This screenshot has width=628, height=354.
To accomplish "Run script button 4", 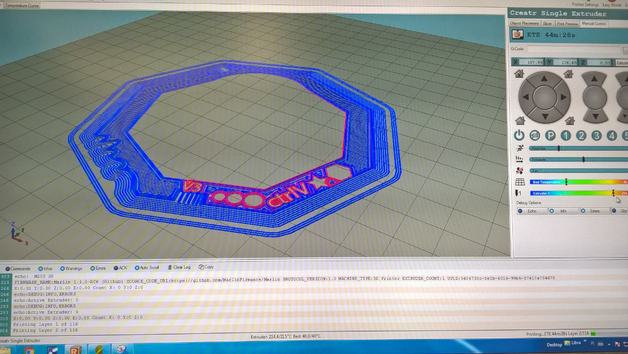I will point(612,136).
